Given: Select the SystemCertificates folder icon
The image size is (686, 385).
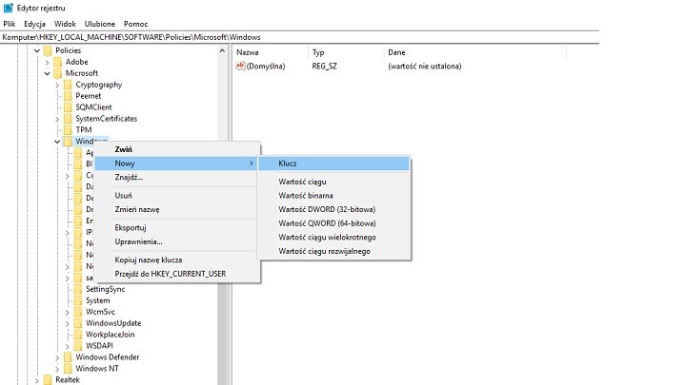Looking at the screenshot, I should [x=68, y=119].
